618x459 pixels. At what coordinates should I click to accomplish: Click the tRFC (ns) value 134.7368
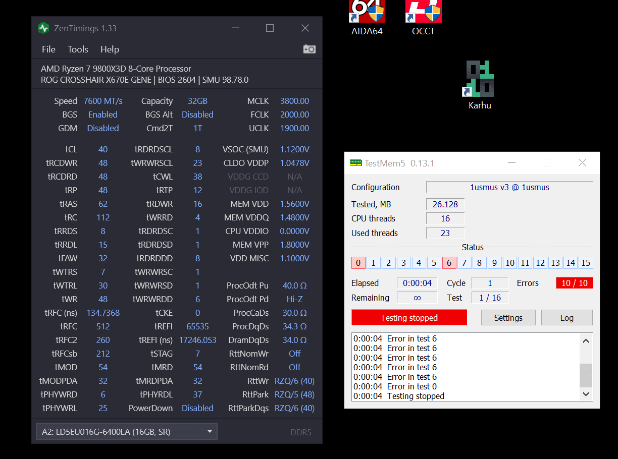103,313
